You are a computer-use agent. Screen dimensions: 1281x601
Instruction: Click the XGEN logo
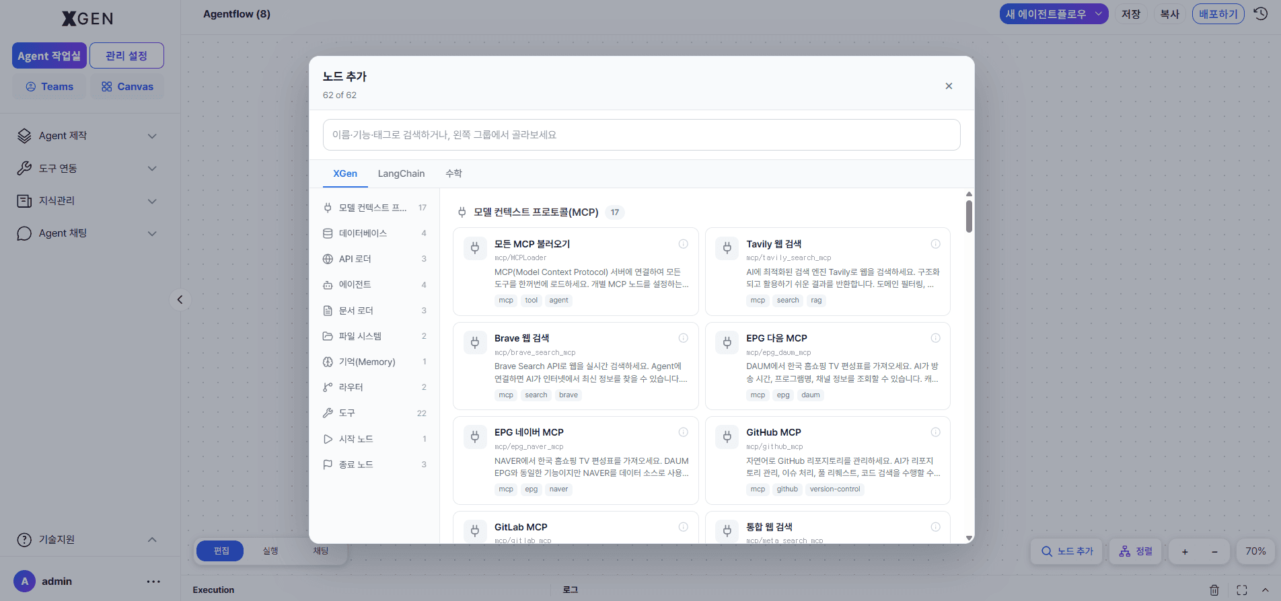(x=87, y=18)
